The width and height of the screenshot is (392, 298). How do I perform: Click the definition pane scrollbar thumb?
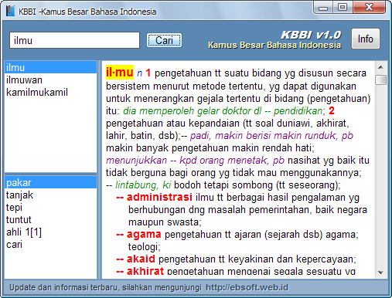380,80
